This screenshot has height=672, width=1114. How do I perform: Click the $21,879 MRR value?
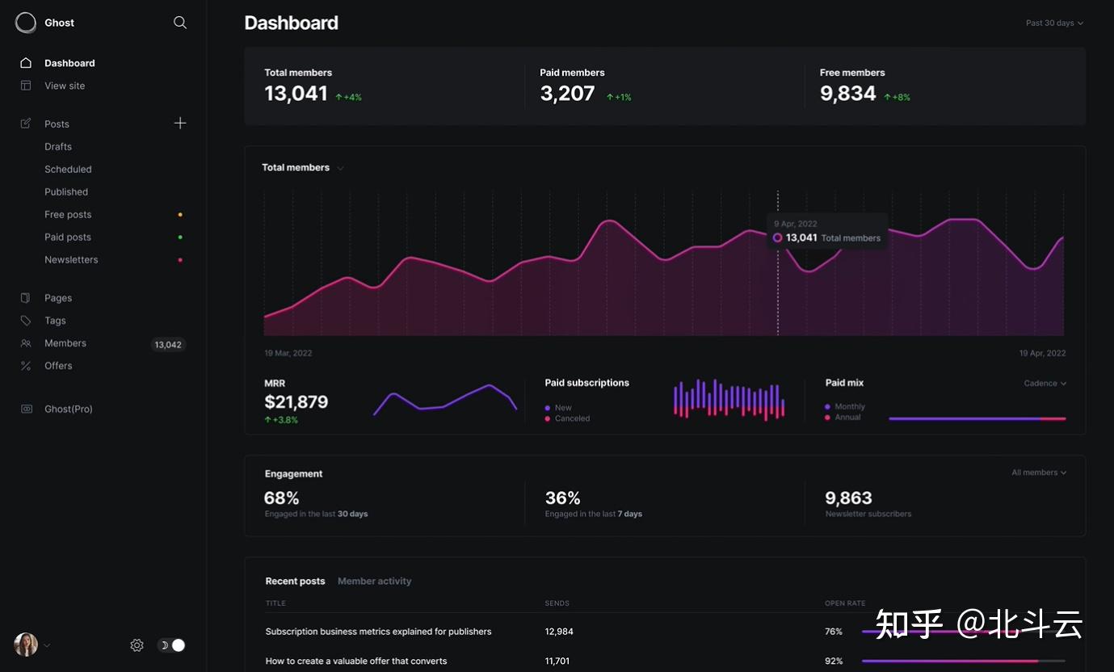[296, 401]
